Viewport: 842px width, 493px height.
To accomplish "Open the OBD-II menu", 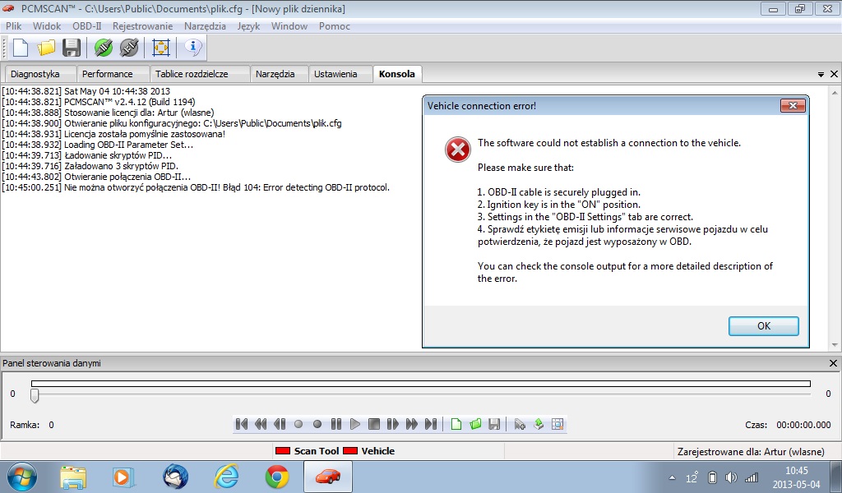I will coord(87,26).
